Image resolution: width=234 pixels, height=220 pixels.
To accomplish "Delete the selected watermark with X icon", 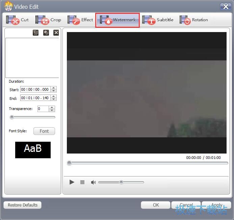I will 56,32.
